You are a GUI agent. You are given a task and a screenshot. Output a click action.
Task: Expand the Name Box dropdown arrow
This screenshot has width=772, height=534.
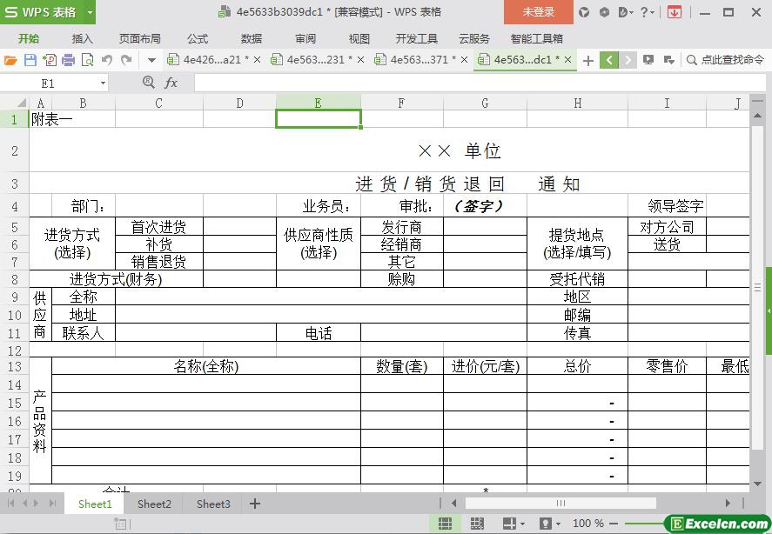pos(103,83)
